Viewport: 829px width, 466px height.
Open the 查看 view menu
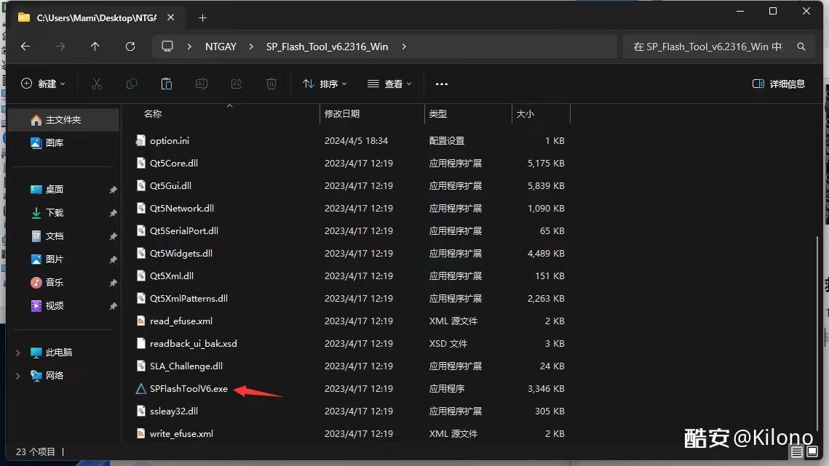389,84
